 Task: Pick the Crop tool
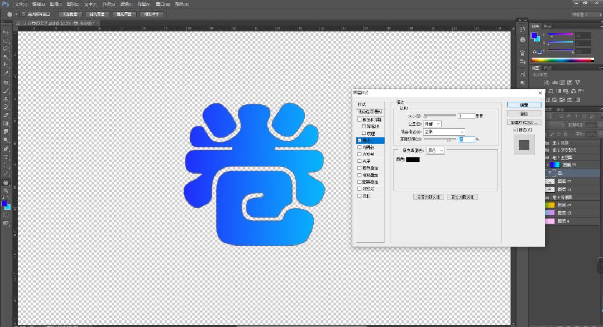point(6,65)
